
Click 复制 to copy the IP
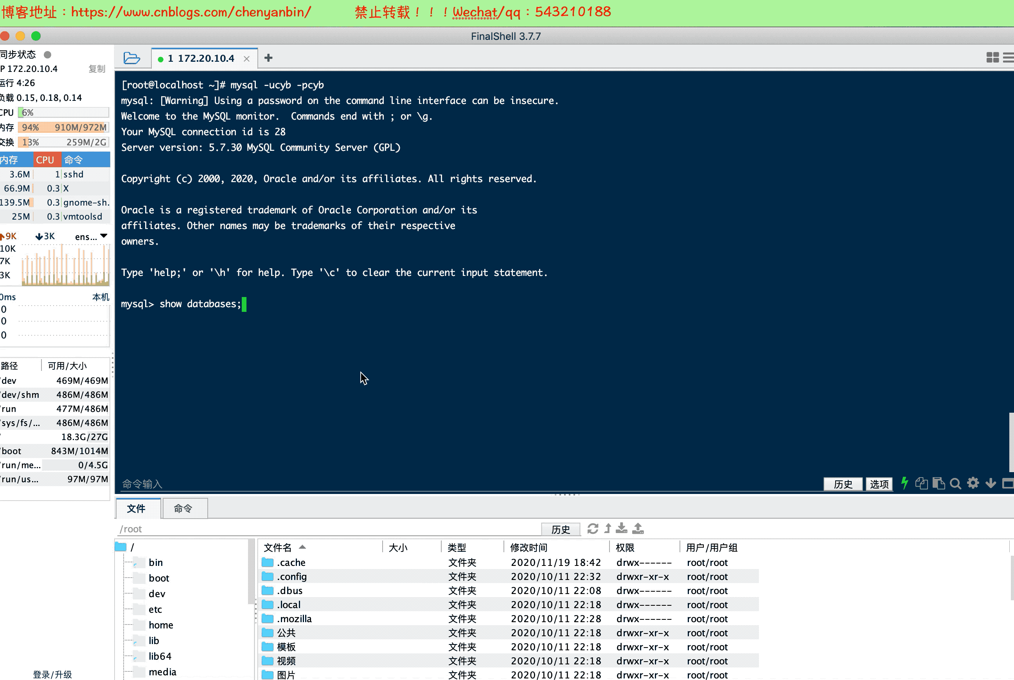[x=97, y=69]
